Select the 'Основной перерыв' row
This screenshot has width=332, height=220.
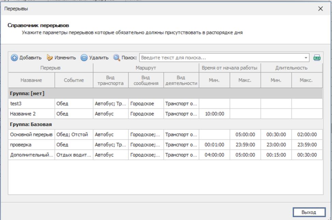[x=31, y=135]
